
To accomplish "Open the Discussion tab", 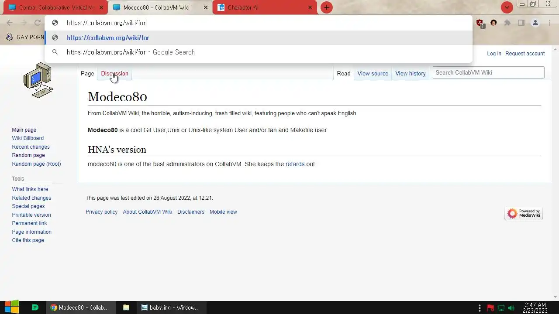I will (x=114, y=73).
